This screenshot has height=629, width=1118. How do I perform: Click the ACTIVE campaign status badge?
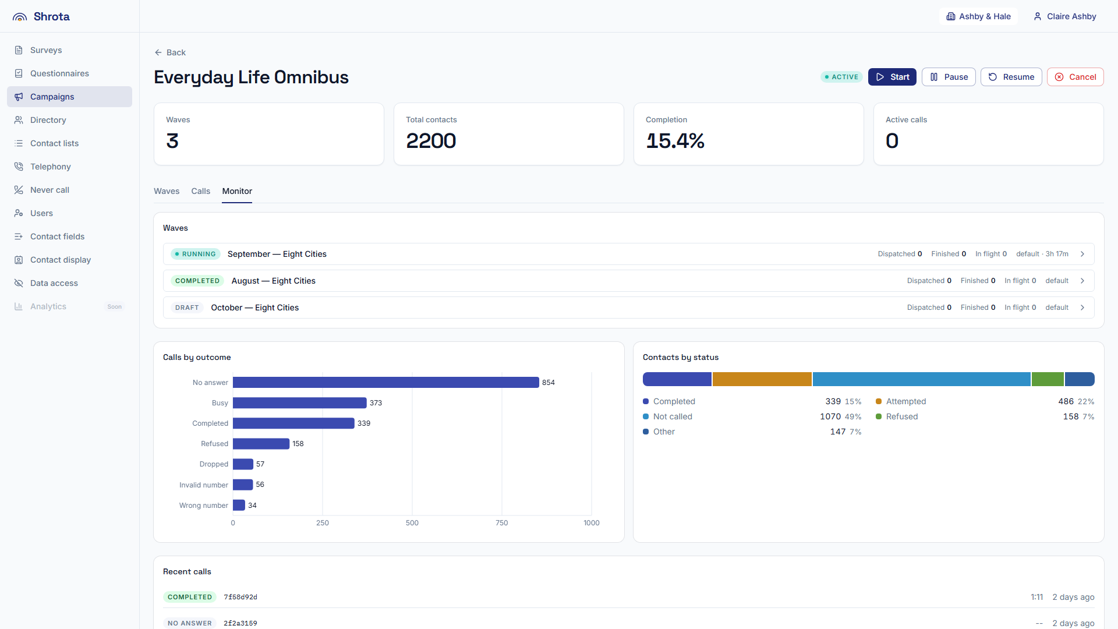841,77
